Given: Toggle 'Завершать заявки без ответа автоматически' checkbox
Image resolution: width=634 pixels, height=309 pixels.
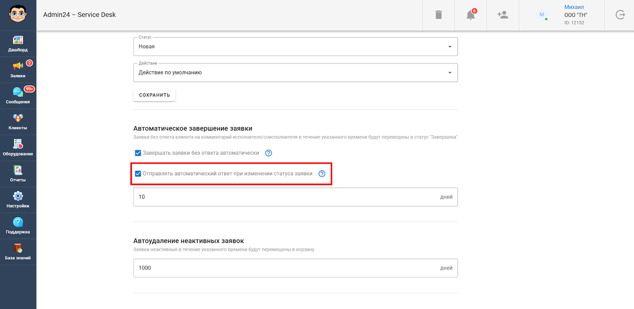Looking at the screenshot, I should [x=138, y=153].
